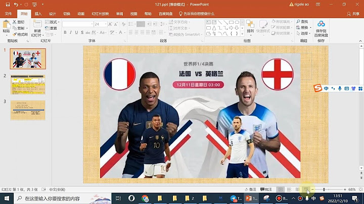The width and height of the screenshot is (364, 204).
Task: Select triangle shape in shapes gallery
Action: [214, 28]
